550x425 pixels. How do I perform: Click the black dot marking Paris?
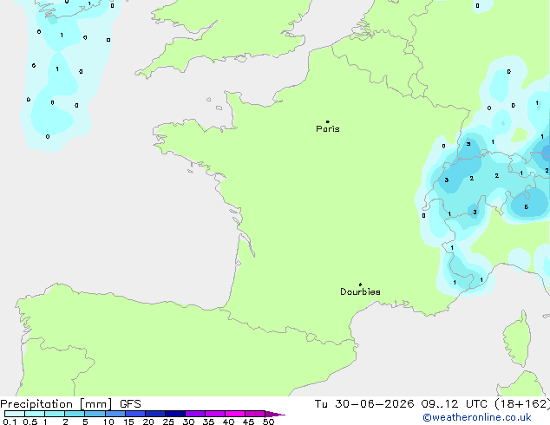[328, 121]
